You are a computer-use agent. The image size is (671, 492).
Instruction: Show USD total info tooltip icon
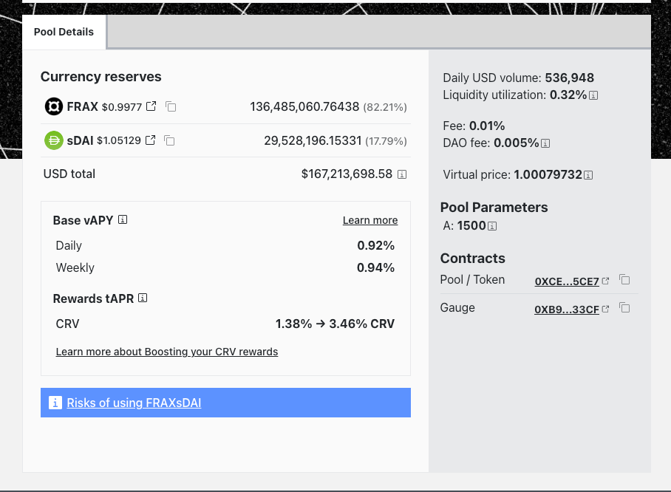(x=402, y=174)
